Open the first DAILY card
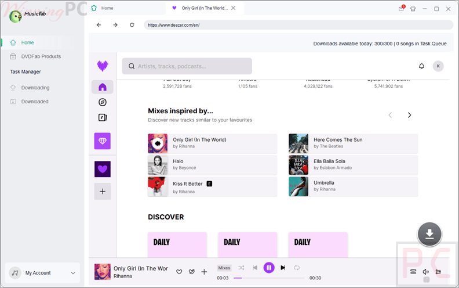The height and width of the screenshot is (288, 459). (x=177, y=245)
